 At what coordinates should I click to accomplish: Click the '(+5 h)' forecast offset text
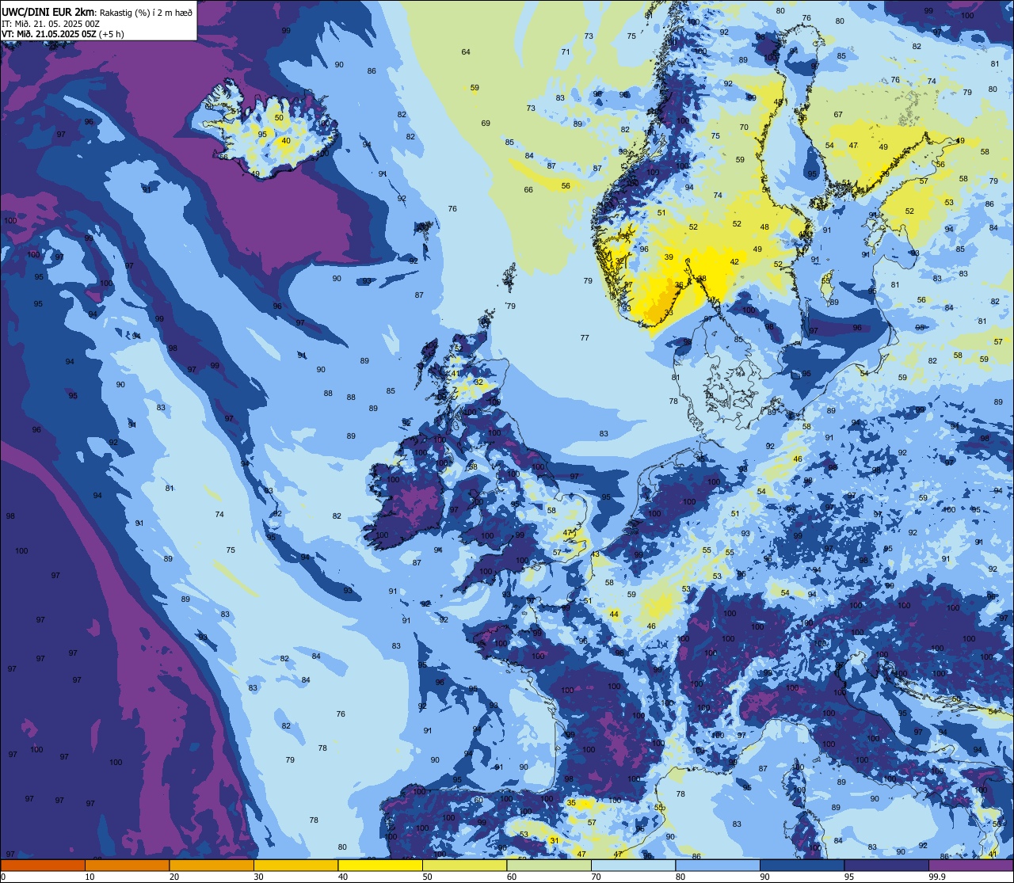tap(112, 34)
